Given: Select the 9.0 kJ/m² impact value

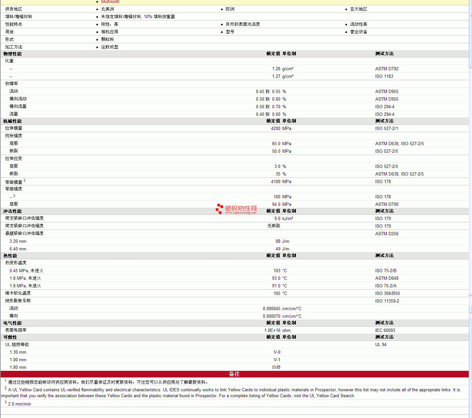Looking at the screenshot, I should pos(284,219).
